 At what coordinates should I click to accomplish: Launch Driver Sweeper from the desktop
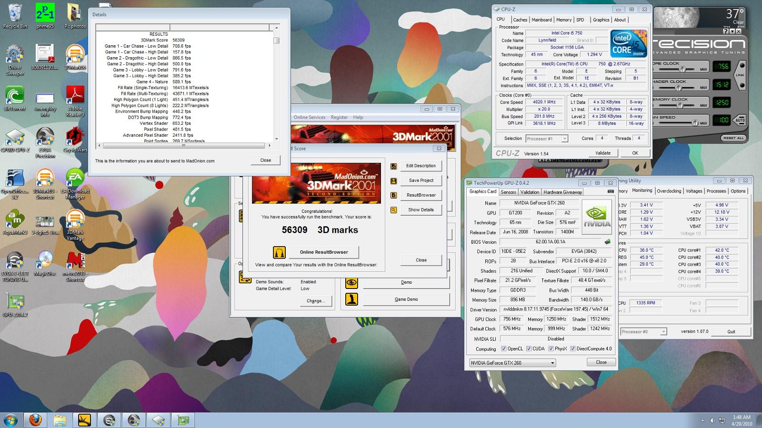pos(15,60)
